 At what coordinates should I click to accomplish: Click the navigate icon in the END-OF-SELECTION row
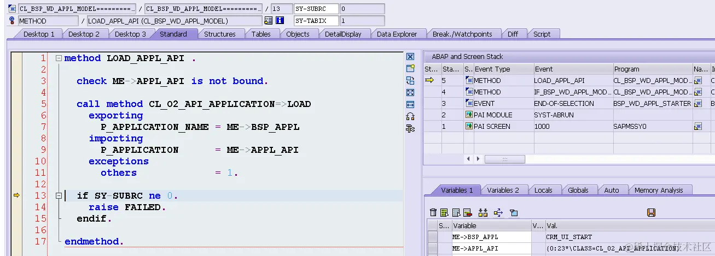click(698, 103)
